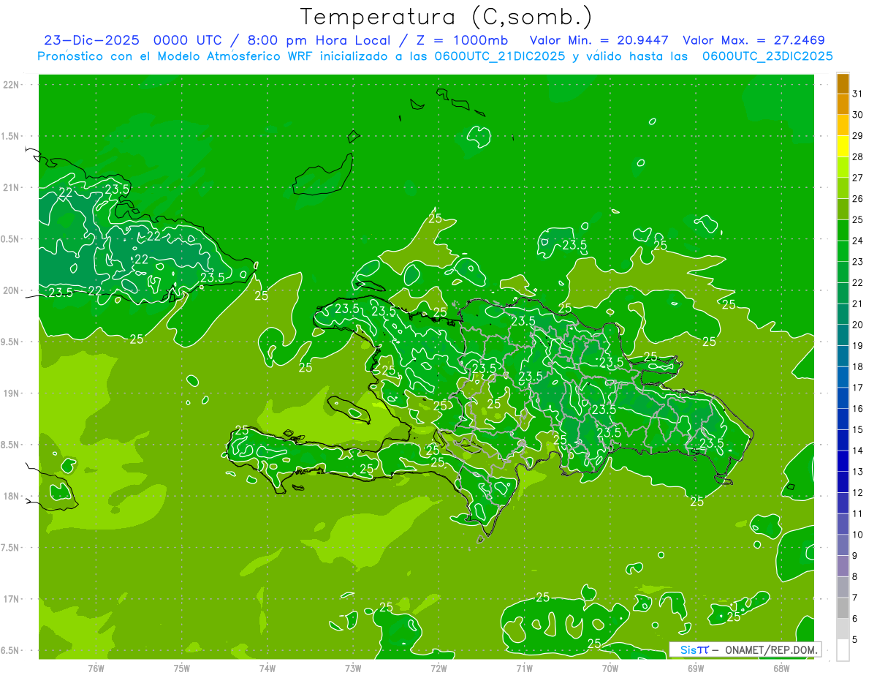
Task: Click the 1.5N latitude tick label
Action: pyautogui.click(x=12, y=136)
